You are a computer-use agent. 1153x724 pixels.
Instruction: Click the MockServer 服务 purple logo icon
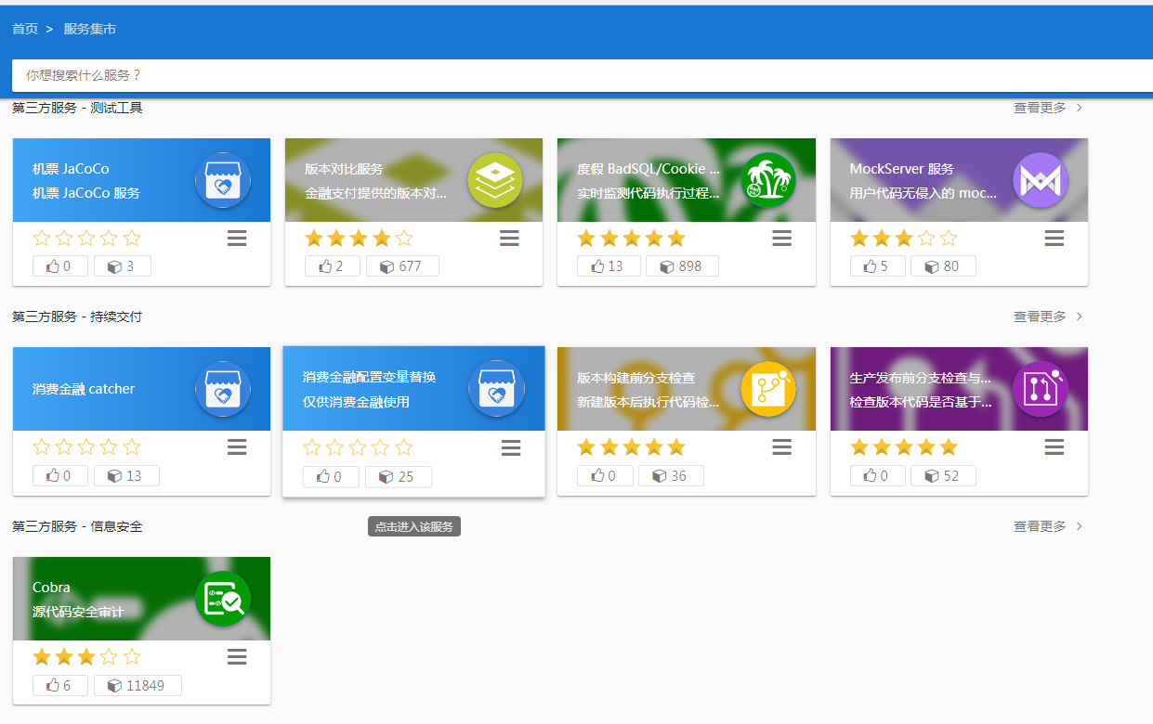coord(1041,180)
